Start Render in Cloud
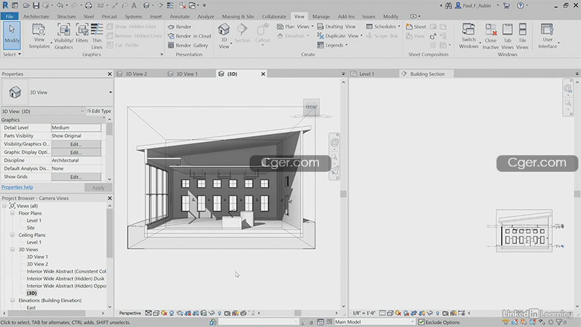Image resolution: width=581 pixels, height=327 pixels. tap(189, 36)
